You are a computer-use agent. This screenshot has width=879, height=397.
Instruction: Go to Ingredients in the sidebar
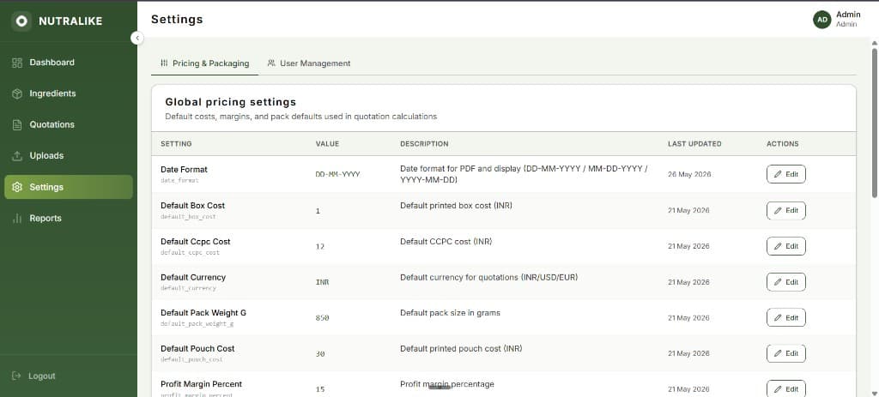pos(69,93)
